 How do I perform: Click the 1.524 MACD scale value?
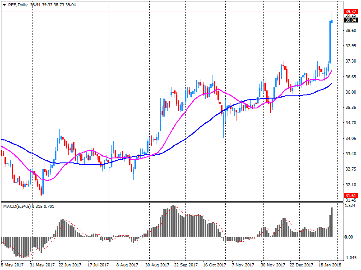(350, 206)
